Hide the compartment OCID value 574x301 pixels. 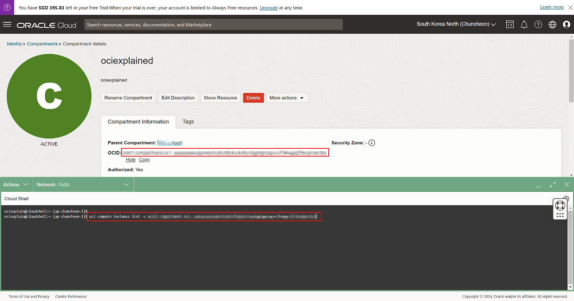pyautogui.click(x=130, y=159)
